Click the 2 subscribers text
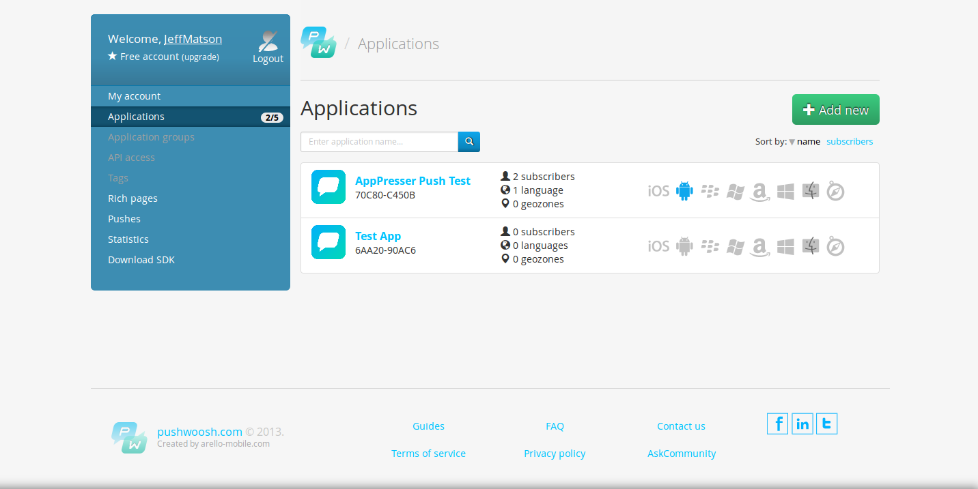 tap(544, 177)
